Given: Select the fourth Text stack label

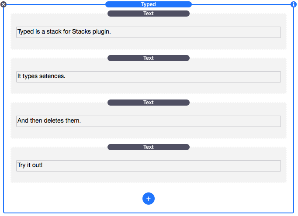Looking at the screenshot, I should (149, 147).
